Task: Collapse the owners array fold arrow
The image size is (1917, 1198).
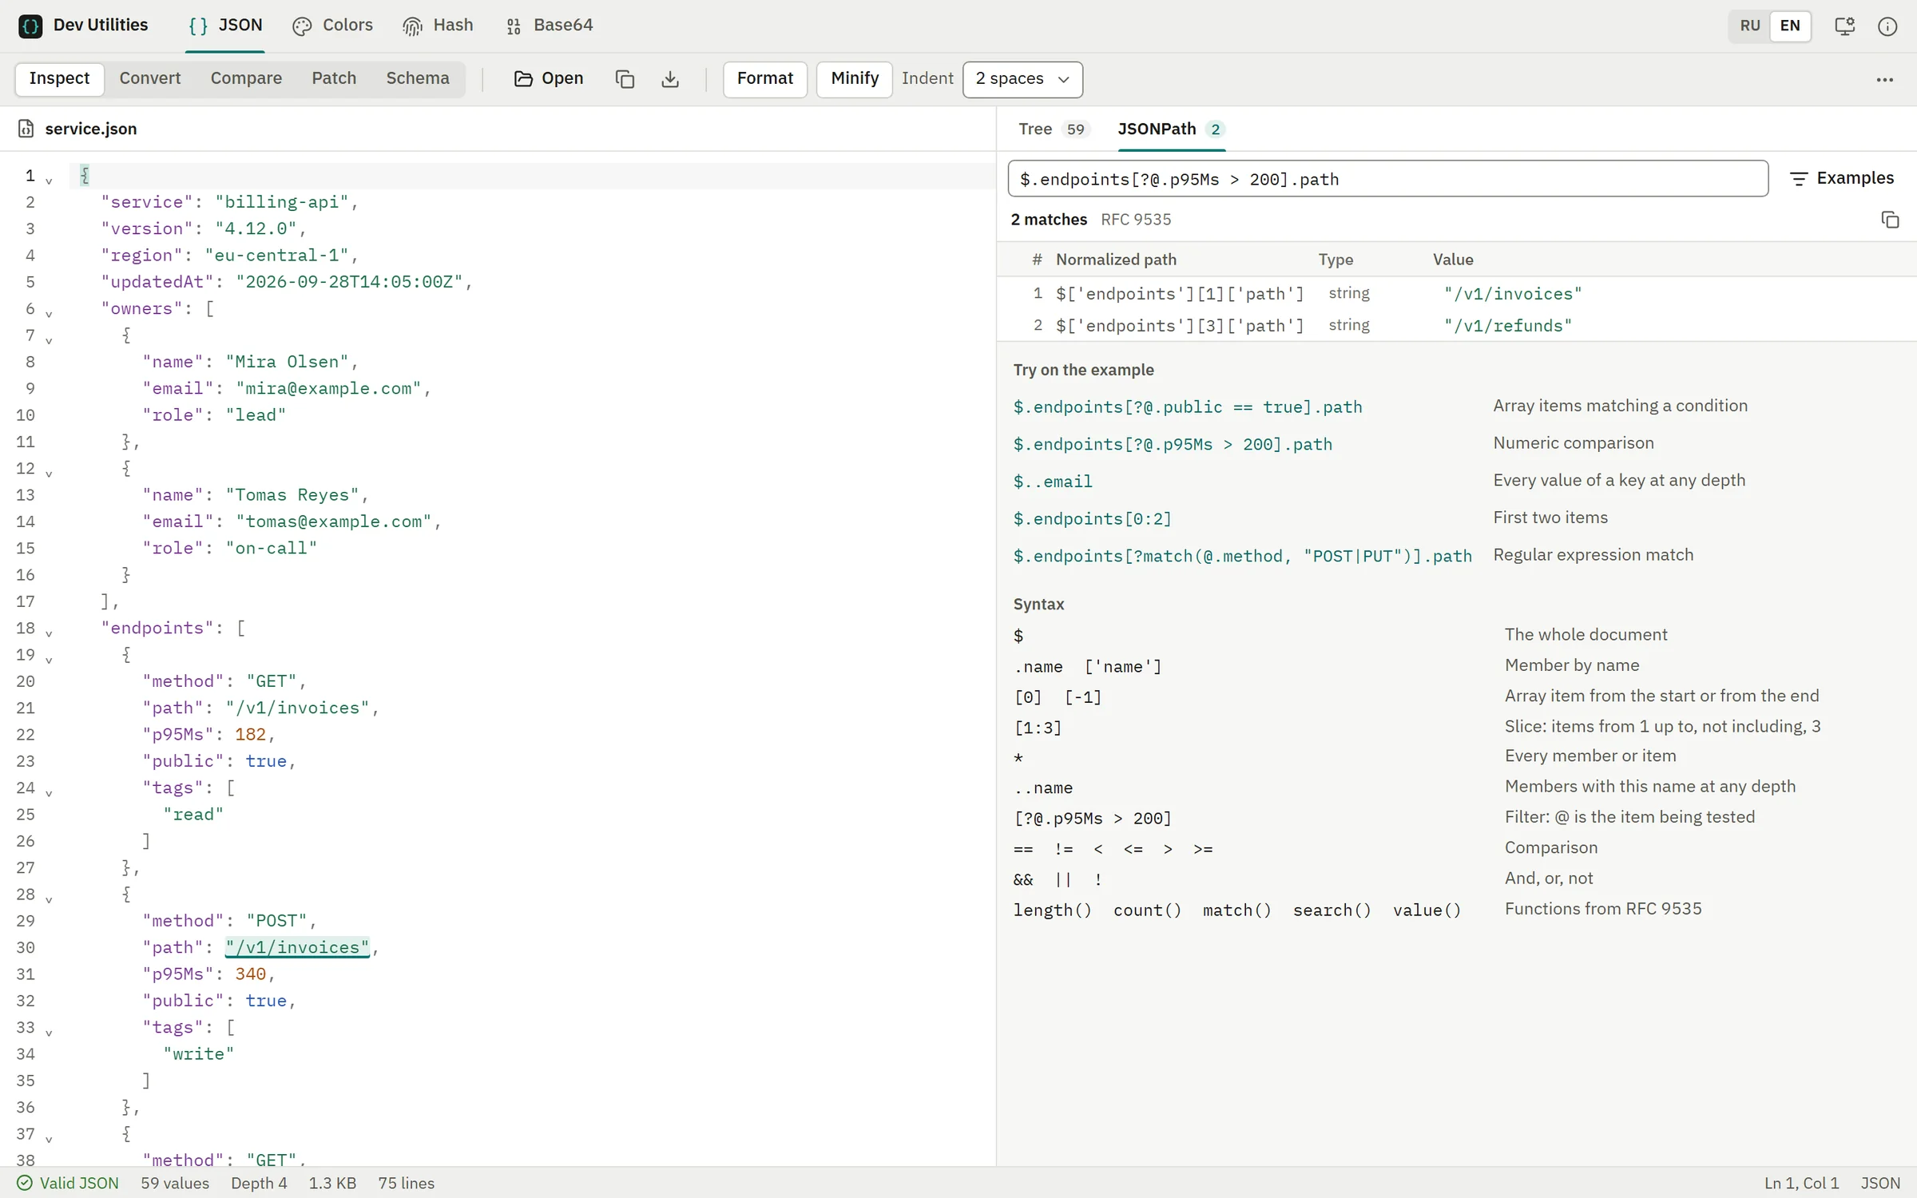Action: tap(49, 314)
